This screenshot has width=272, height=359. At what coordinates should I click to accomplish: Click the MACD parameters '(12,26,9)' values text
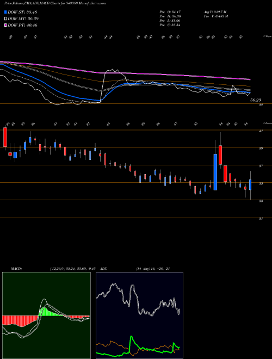point(72,269)
